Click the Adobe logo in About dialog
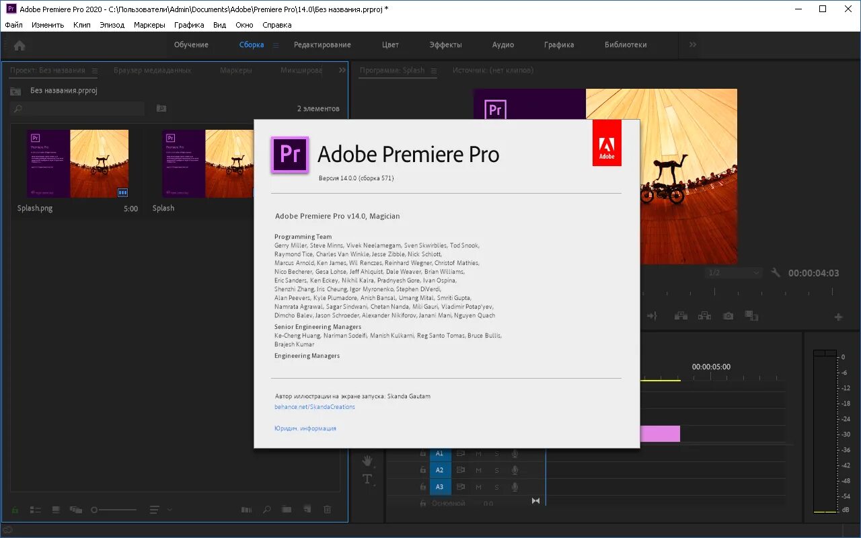This screenshot has width=861, height=538. 607,143
